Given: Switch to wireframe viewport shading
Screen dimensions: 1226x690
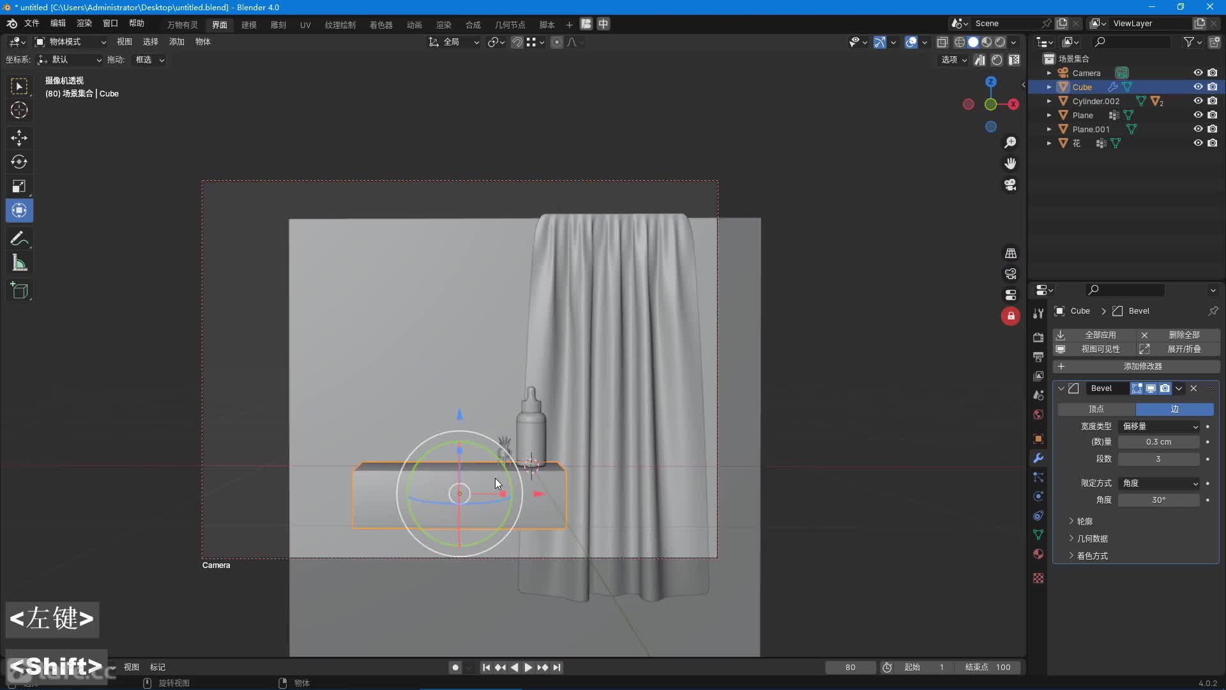Looking at the screenshot, I should coord(960,42).
